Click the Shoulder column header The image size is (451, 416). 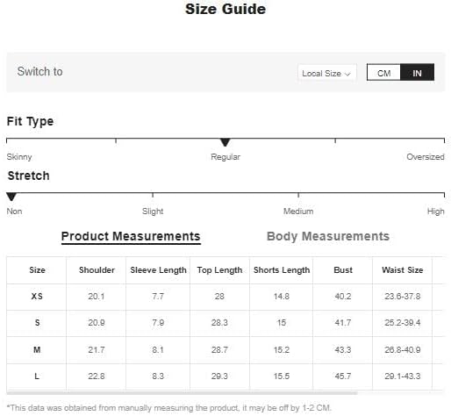coord(97,270)
